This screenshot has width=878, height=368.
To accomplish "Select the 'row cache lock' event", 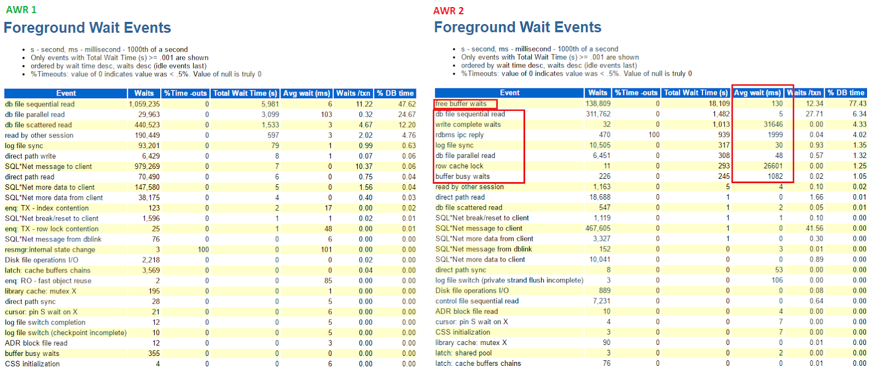I will point(459,166).
